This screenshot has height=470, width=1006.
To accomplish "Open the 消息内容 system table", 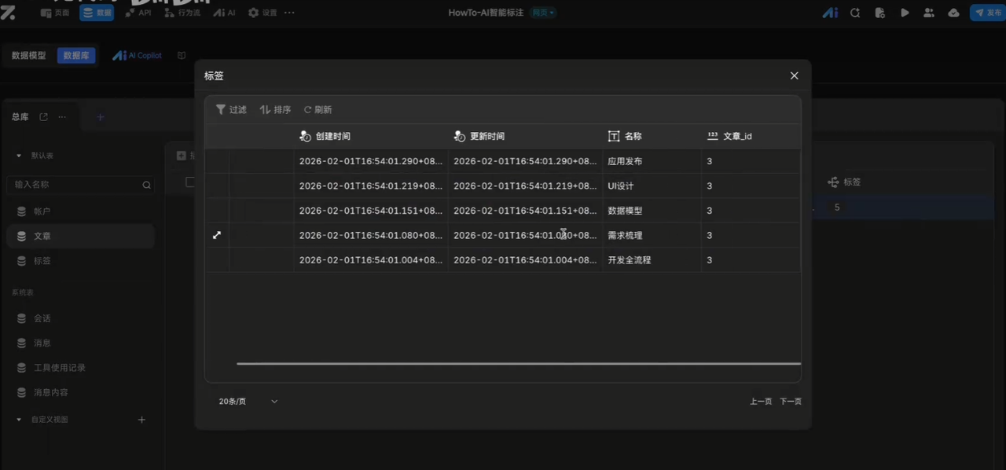I will pyautogui.click(x=80, y=392).
